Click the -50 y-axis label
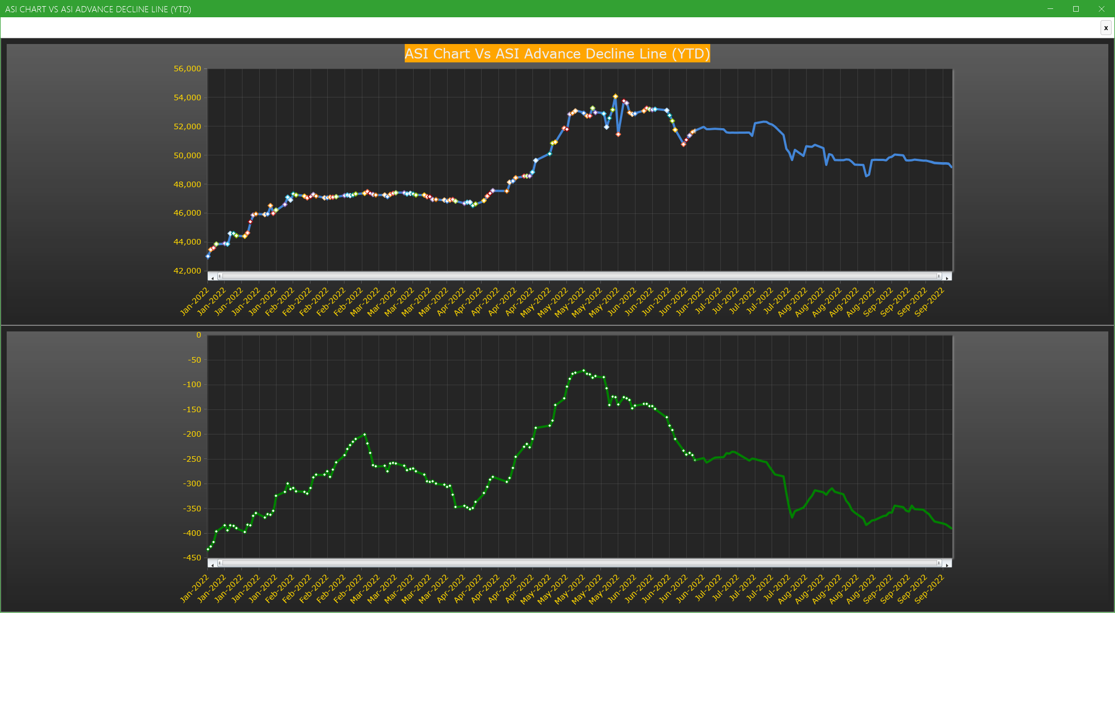This screenshot has width=1115, height=713. click(195, 360)
